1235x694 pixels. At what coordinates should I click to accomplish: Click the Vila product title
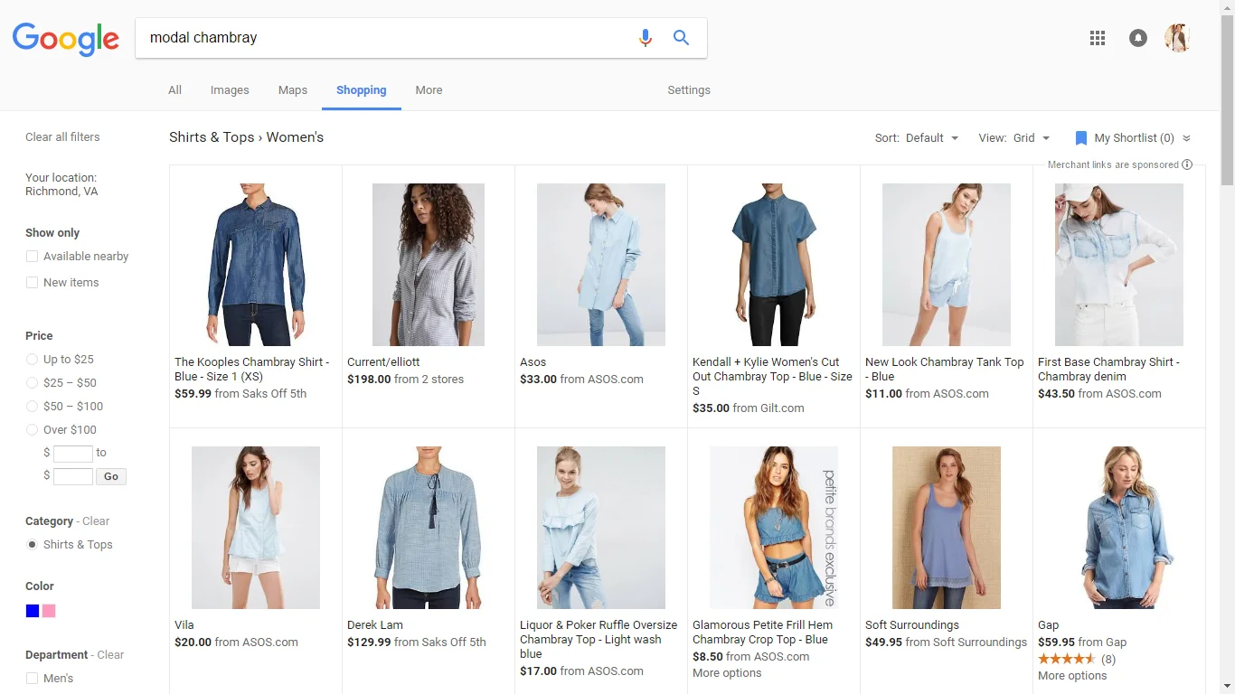coord(184,625)
